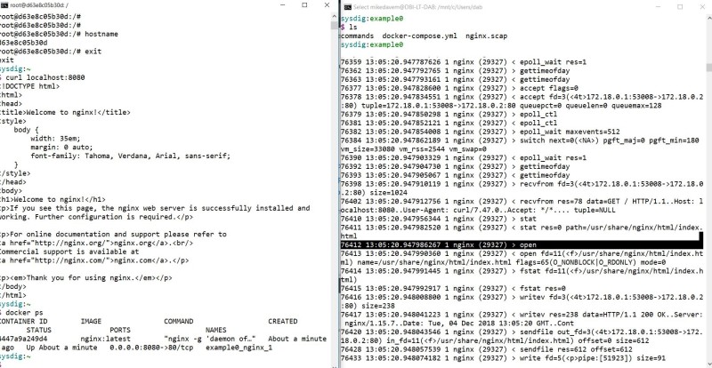Click the port mapping '0.0.0.0:8080->80/tcp'

[x=151, y=348]
